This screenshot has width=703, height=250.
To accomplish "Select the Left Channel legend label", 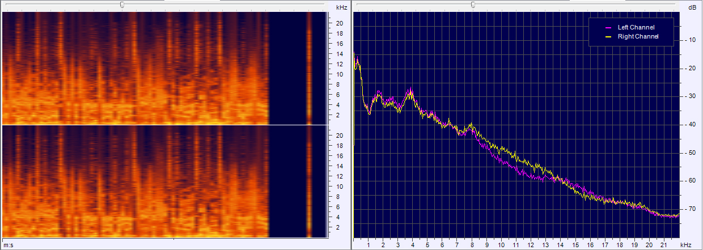I will pos(636,27).
